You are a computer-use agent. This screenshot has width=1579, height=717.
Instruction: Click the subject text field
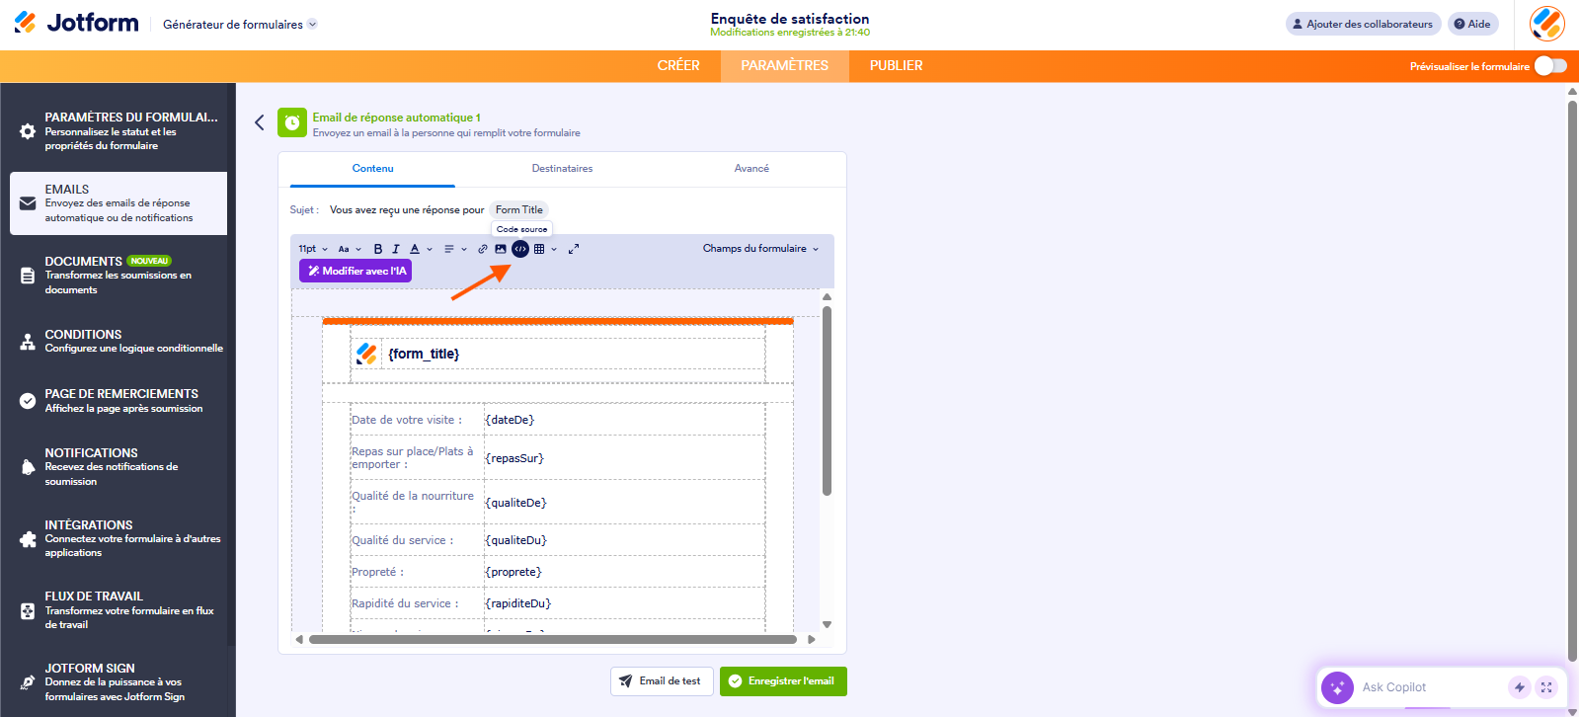coord(407,210)
